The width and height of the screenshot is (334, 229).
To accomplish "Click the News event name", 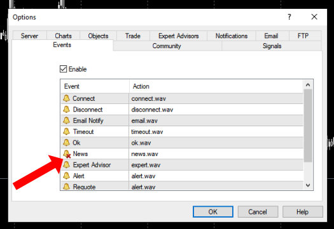I will [80, 154].
